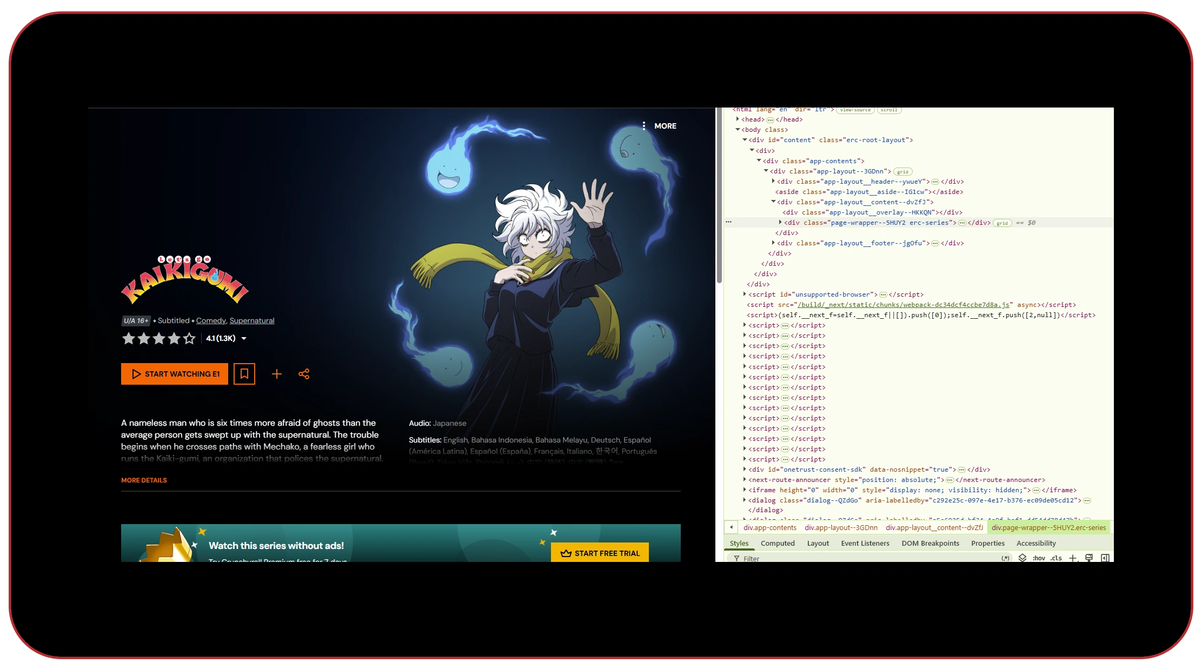
Task: Open the Comedy genre link
Action: coord(211,320)
